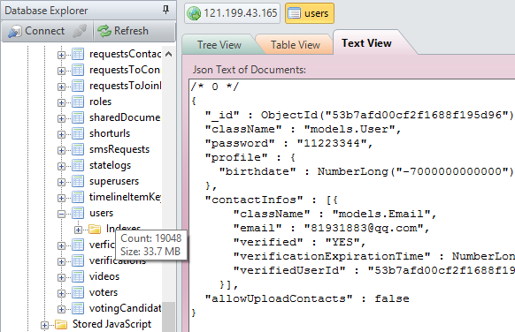Viewport: 515px width, 332px height.
Task: Expand the Indexes folder node
Action: coord(78,230)
